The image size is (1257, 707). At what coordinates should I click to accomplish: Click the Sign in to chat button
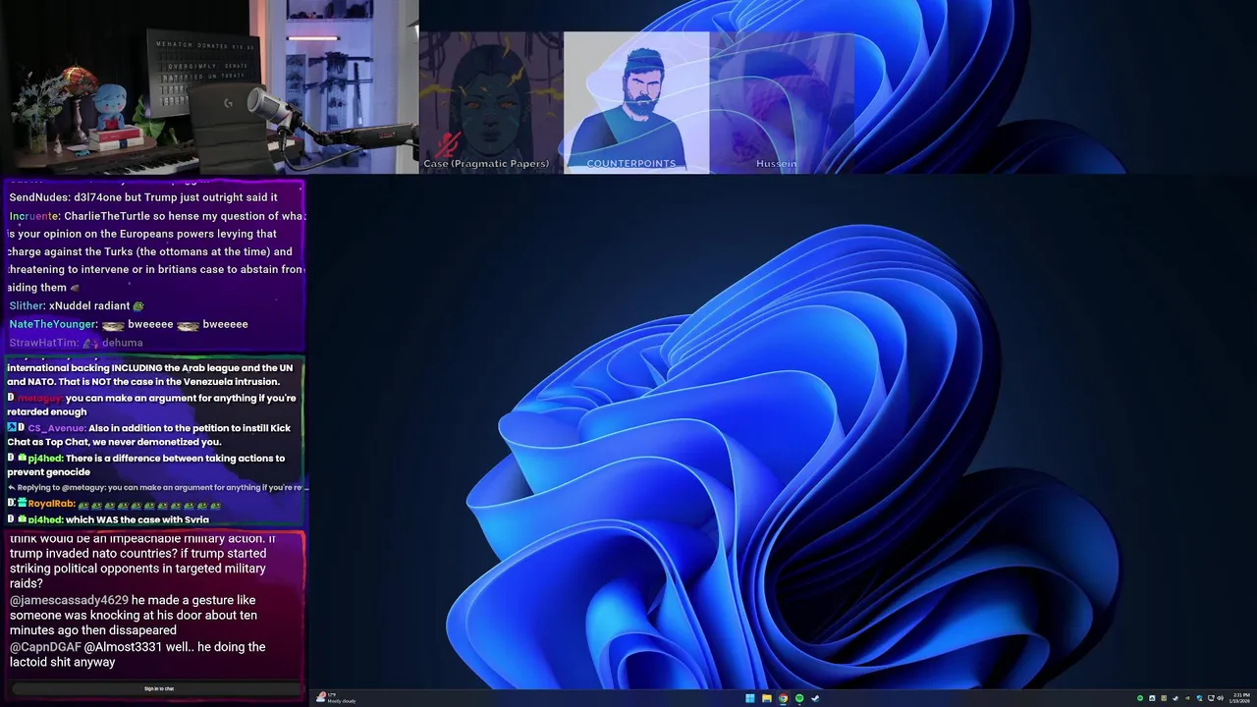coord(158,688)
